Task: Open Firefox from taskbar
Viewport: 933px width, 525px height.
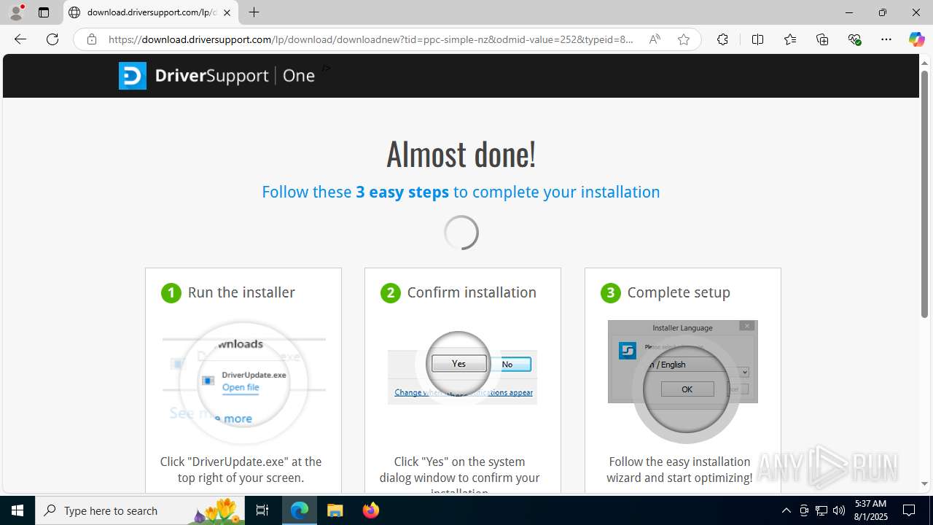Action: [x=371, y=510]
